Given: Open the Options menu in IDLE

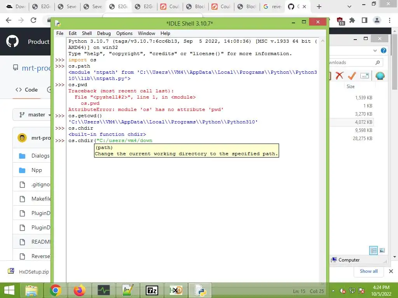Looking at the screenshot, I should [124, 33].
